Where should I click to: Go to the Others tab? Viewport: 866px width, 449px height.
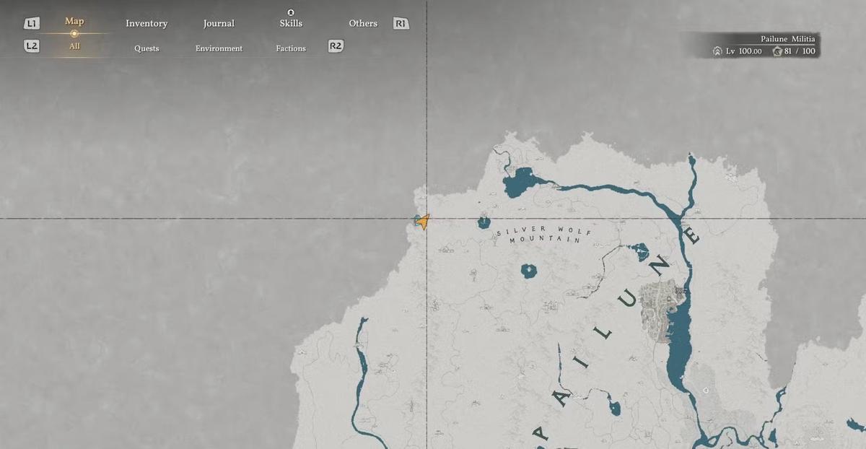(x=363, y=23)
